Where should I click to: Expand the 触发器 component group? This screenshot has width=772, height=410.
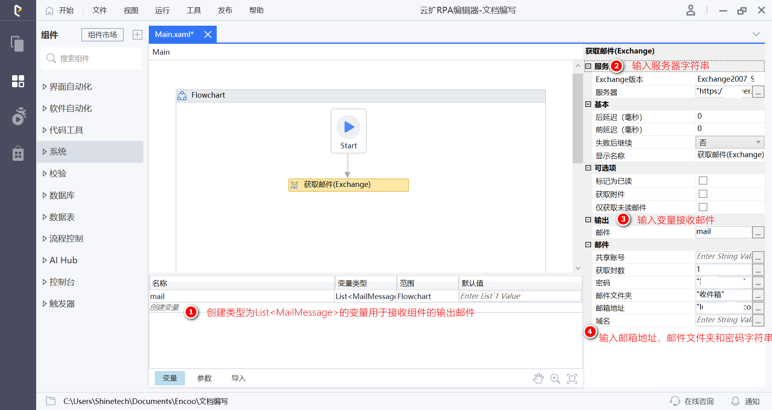point(45,303)
